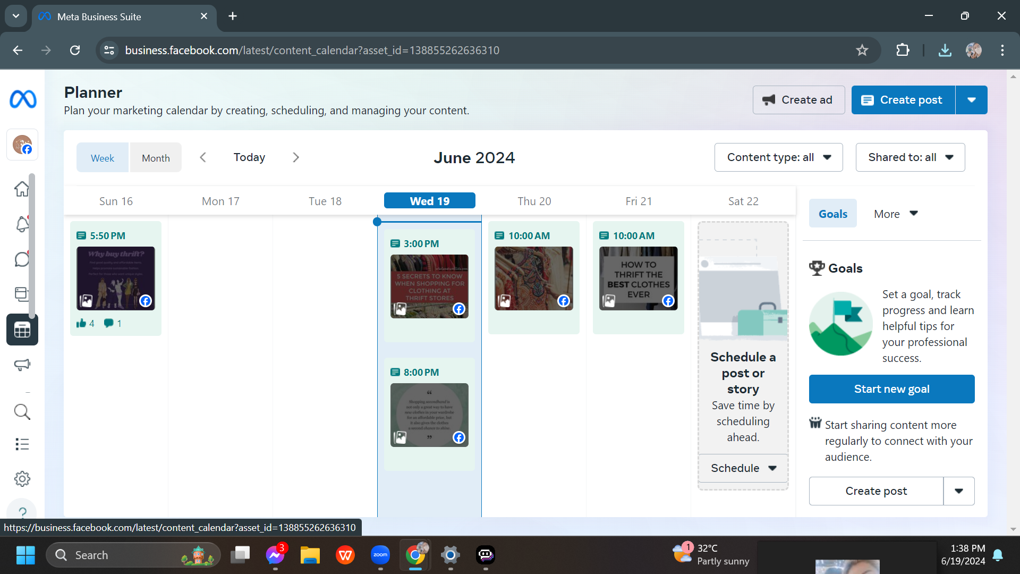Open Inbox chat bubble icon
The height and width of the screenshot is (574, 1020).
click(x=22, y=259)
